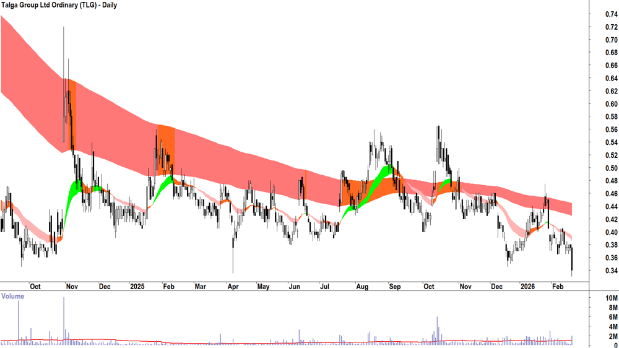619x348 pixels.
Task: Click the 0.72 price axis label
Action: [x=612, y=27]
